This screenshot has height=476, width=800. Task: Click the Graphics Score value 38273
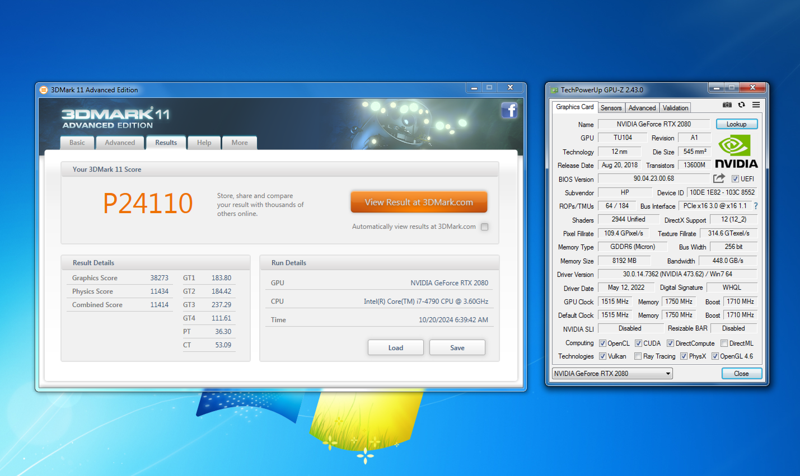coord(159,278)
